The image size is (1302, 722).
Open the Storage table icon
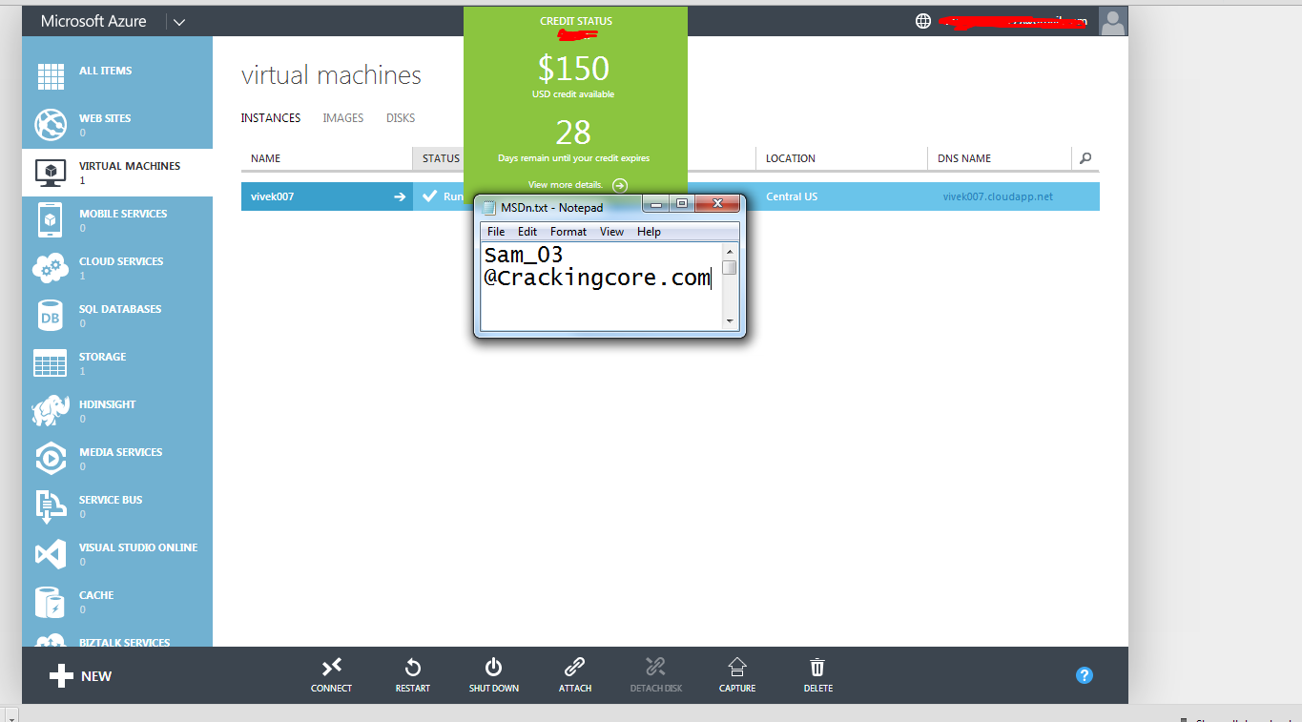point(51,363)
